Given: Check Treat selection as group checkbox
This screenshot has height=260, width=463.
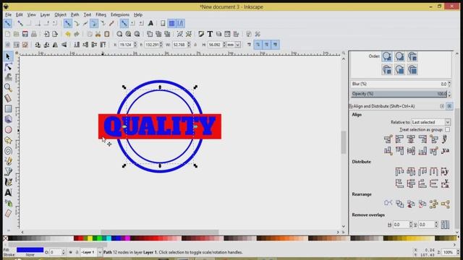Looking at the screenshot, I should 447,130.
